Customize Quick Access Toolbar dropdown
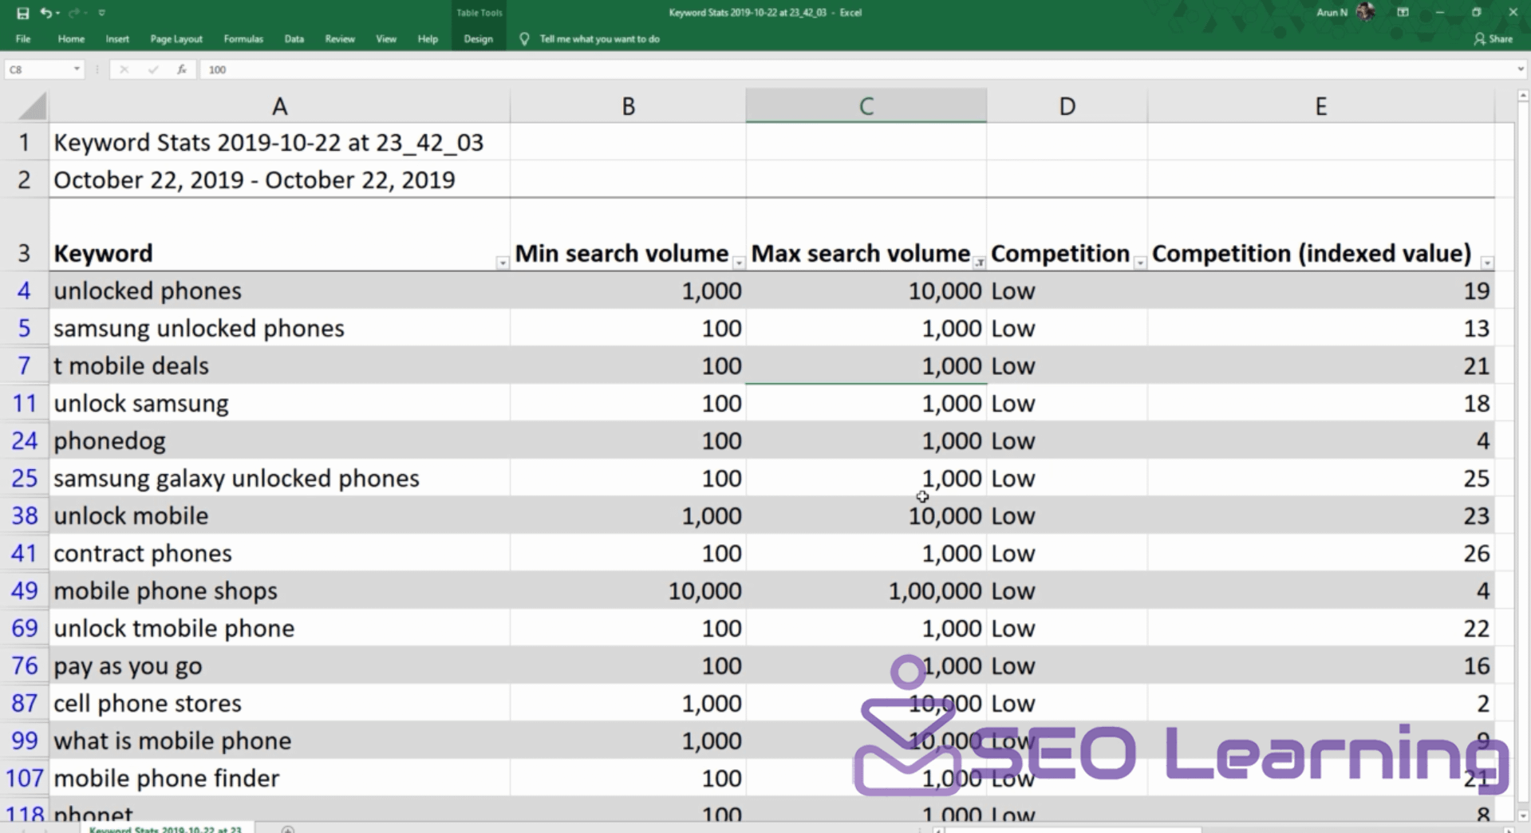Image resolution: width=1531 pixels, height=833 pixels. click(101, 14)
